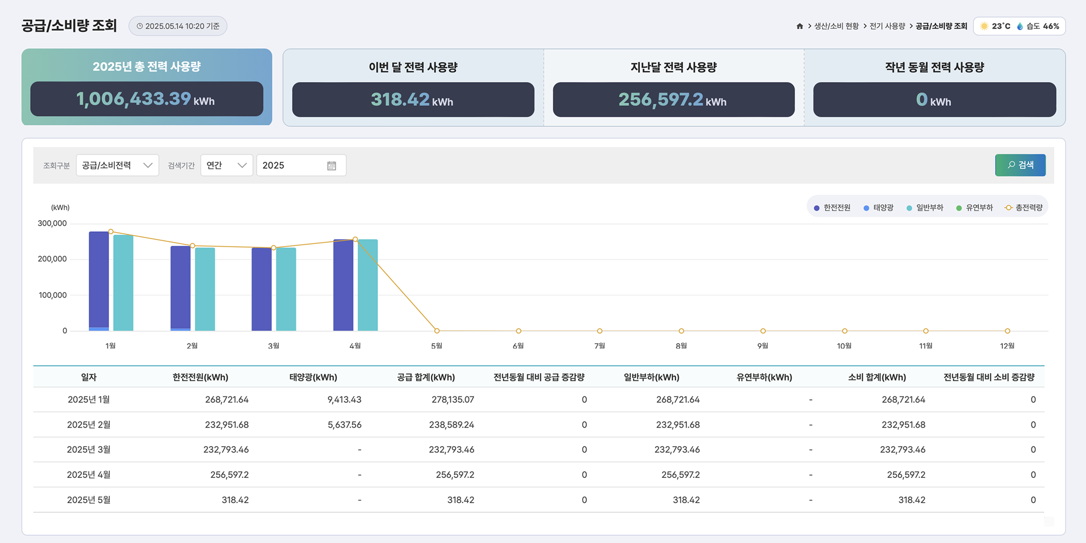Click the clock icon on the timestamp chip
The image size is (1086, 543).
pos(140,25)
